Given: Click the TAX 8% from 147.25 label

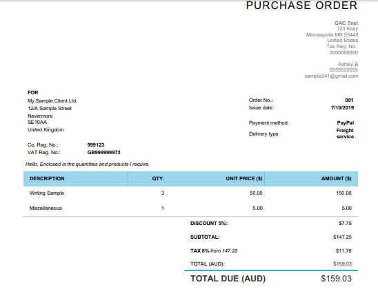Looking at the screenshot, I should 214,250.
